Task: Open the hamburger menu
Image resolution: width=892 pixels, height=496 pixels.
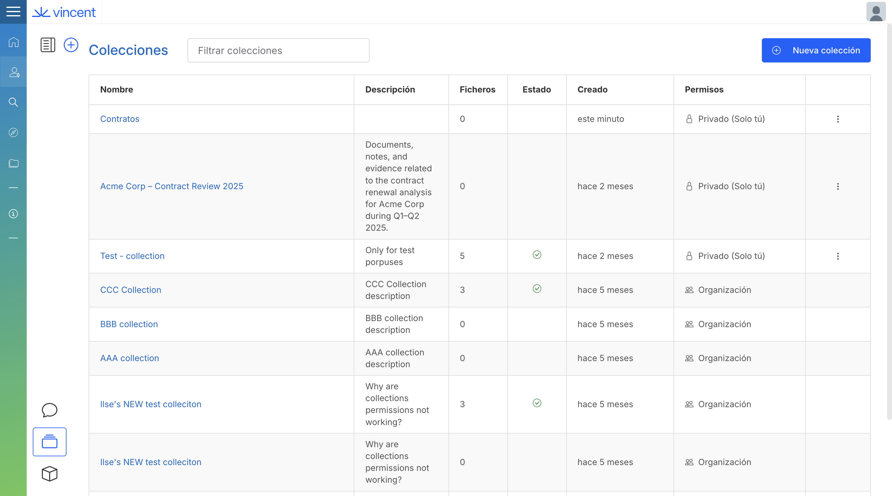Action: coord(13,12)
